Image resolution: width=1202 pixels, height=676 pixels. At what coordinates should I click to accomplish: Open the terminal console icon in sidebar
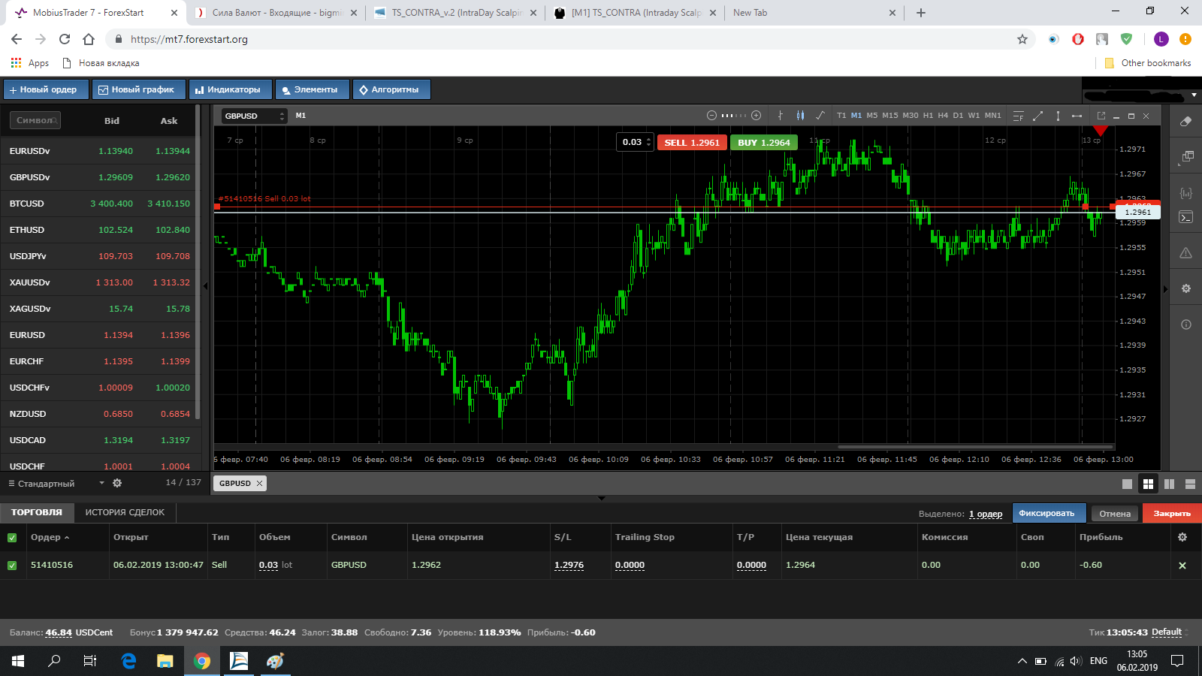point(1185,217)
